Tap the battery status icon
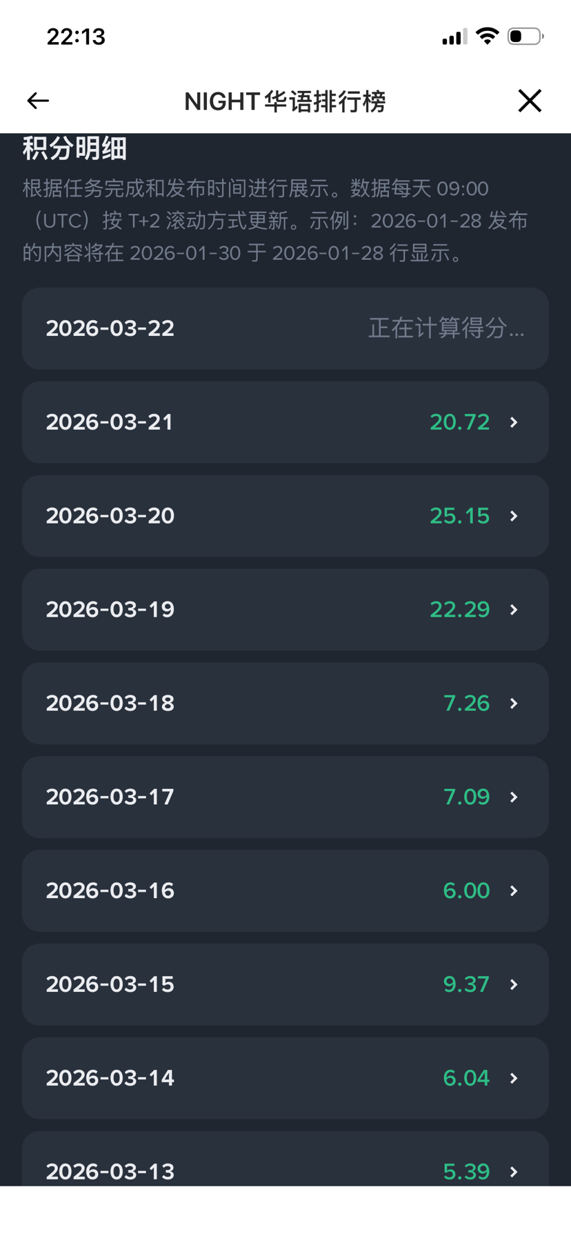Image resolution: width=571 pixels, height=1236 pixels. [x=525, y=36]
